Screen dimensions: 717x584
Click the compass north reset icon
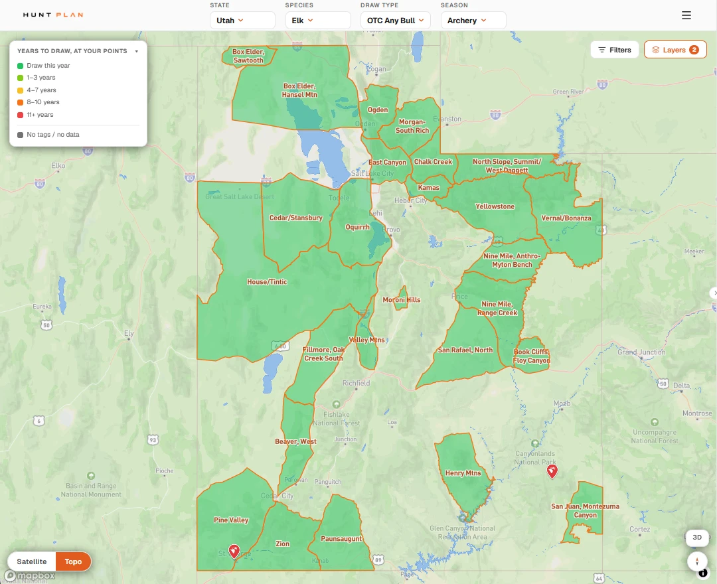[697, 561]
